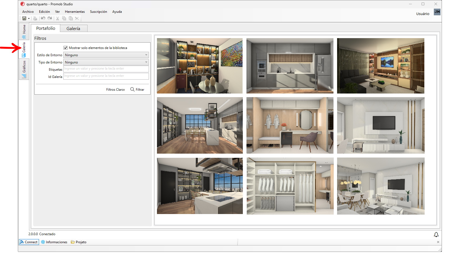Click the Conectado status text

tap(47, 234)
